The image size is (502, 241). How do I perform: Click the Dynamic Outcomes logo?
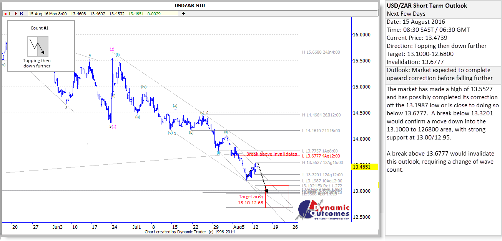(327, 211)
